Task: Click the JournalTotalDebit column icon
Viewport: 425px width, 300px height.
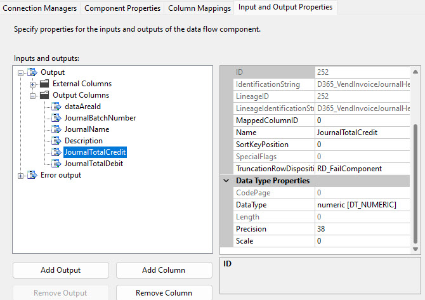Action: click(x=56, y=164)
